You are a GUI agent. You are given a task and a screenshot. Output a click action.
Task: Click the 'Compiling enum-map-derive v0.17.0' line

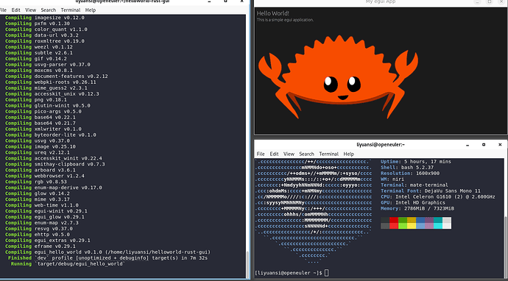pyautogui.click(x=54, y=188)
